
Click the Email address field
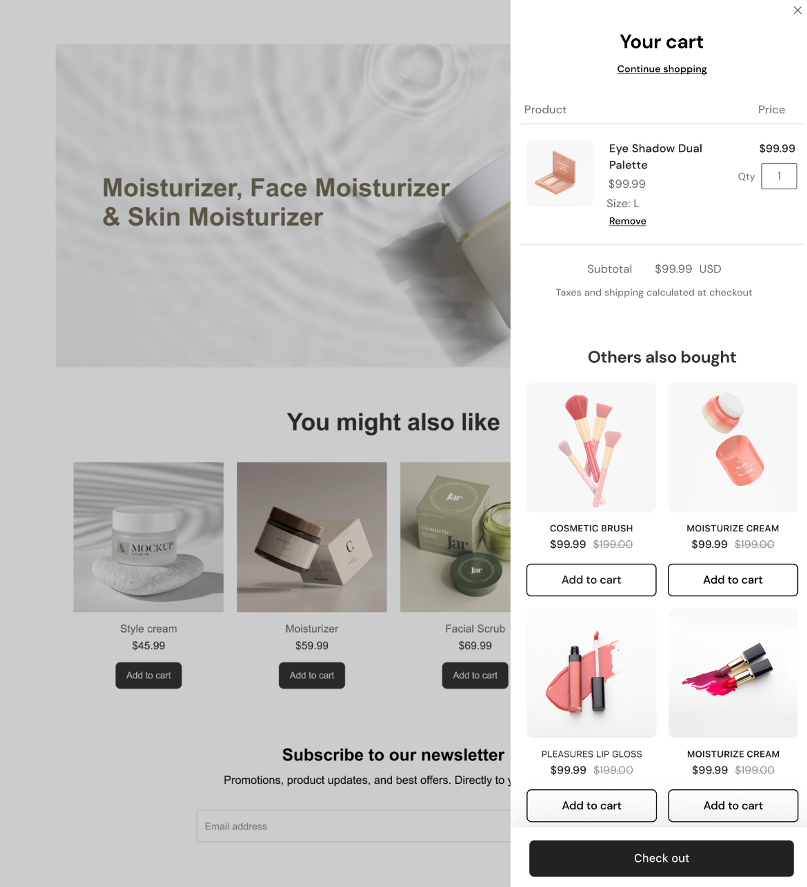click(353, 826)
